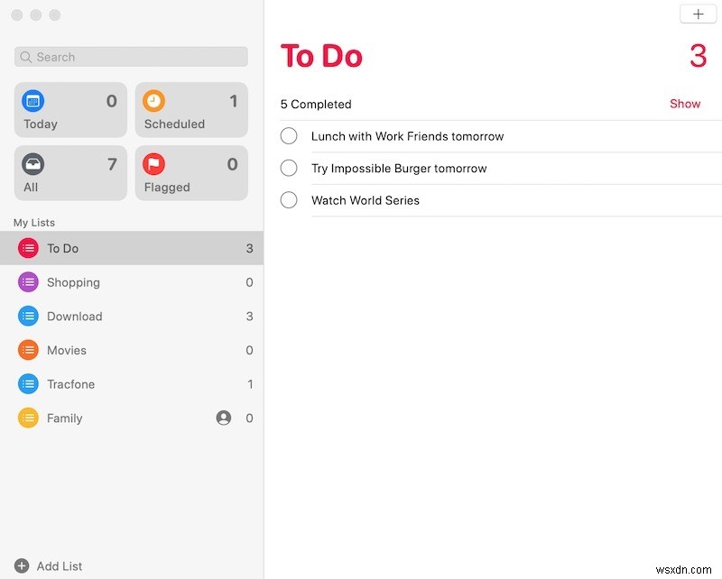
Task: Click the red Flagged flag icon
Action: tap(153, 164)
